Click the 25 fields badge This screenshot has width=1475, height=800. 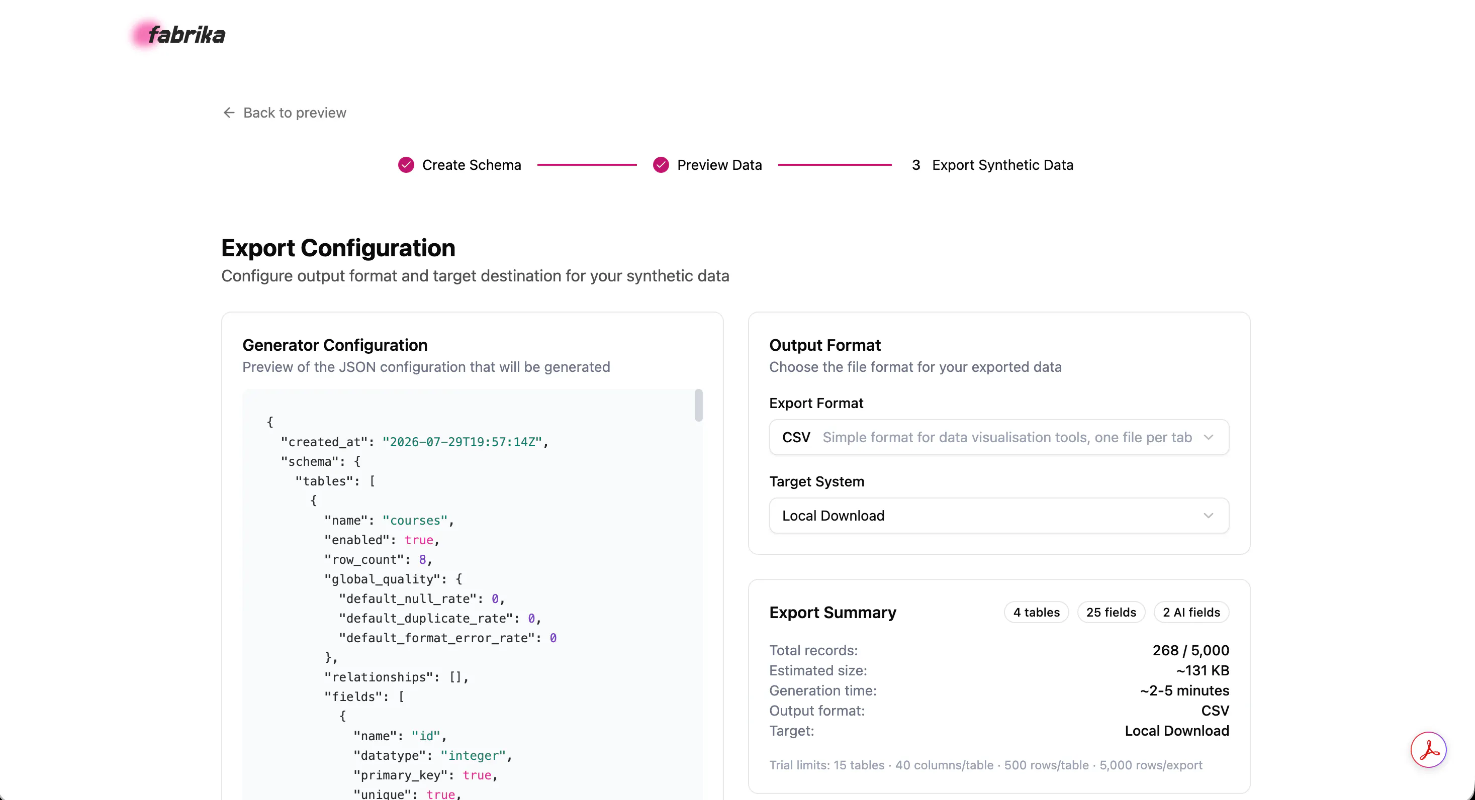[1111, 612]
